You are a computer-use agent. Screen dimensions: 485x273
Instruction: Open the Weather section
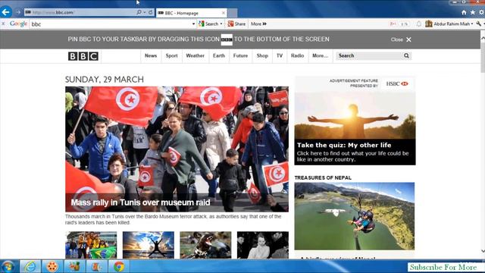(x=196, y=55)
